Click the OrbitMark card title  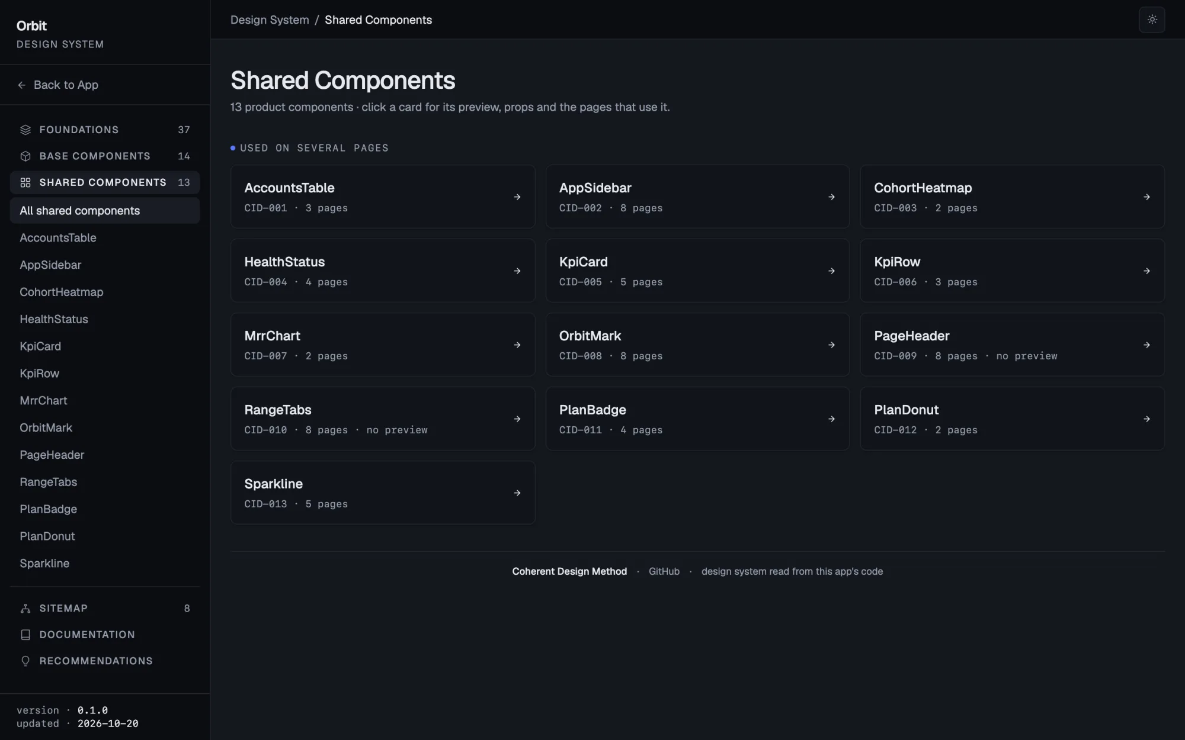pos(590,336)
